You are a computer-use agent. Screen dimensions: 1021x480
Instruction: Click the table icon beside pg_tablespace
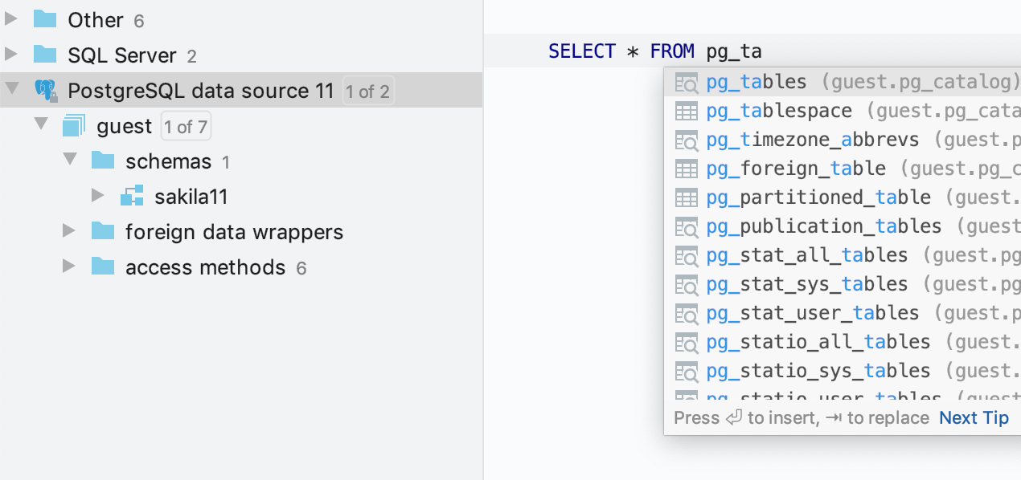pyautogui.click(x=687, y=111)
